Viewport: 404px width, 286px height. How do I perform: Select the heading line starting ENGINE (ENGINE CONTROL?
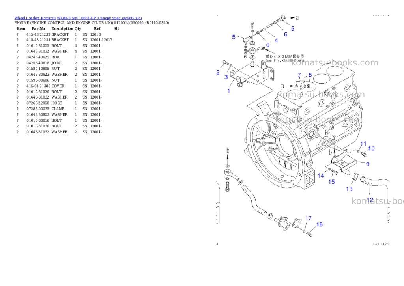92,23
